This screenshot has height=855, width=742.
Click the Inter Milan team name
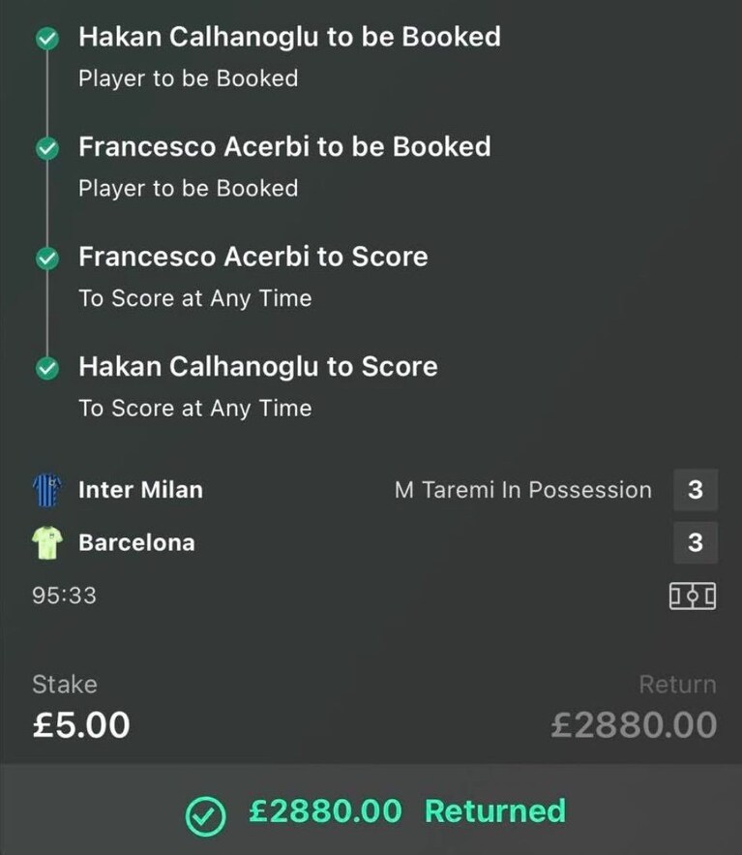coord(140,490)
